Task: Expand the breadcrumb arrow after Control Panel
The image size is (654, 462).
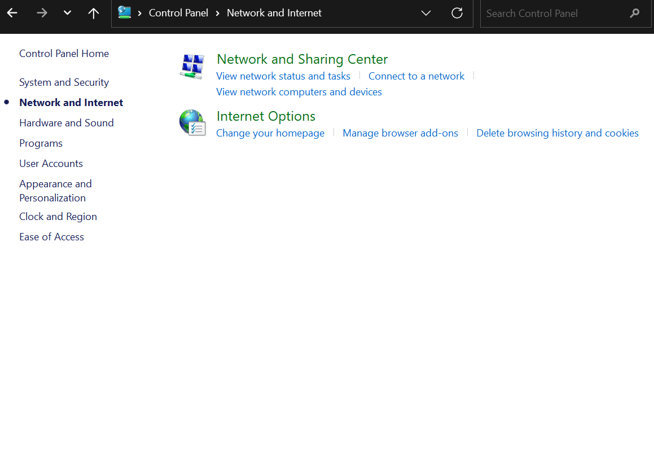Action: 217,12
